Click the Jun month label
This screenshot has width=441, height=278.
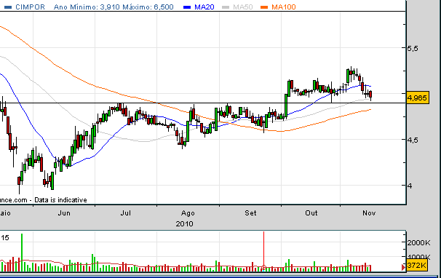click(64, 213)
